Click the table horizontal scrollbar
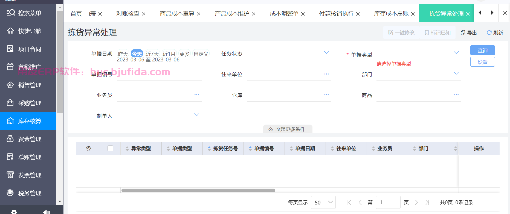The height and width of the screenshot is (214, 510). (x=198, y=190)
